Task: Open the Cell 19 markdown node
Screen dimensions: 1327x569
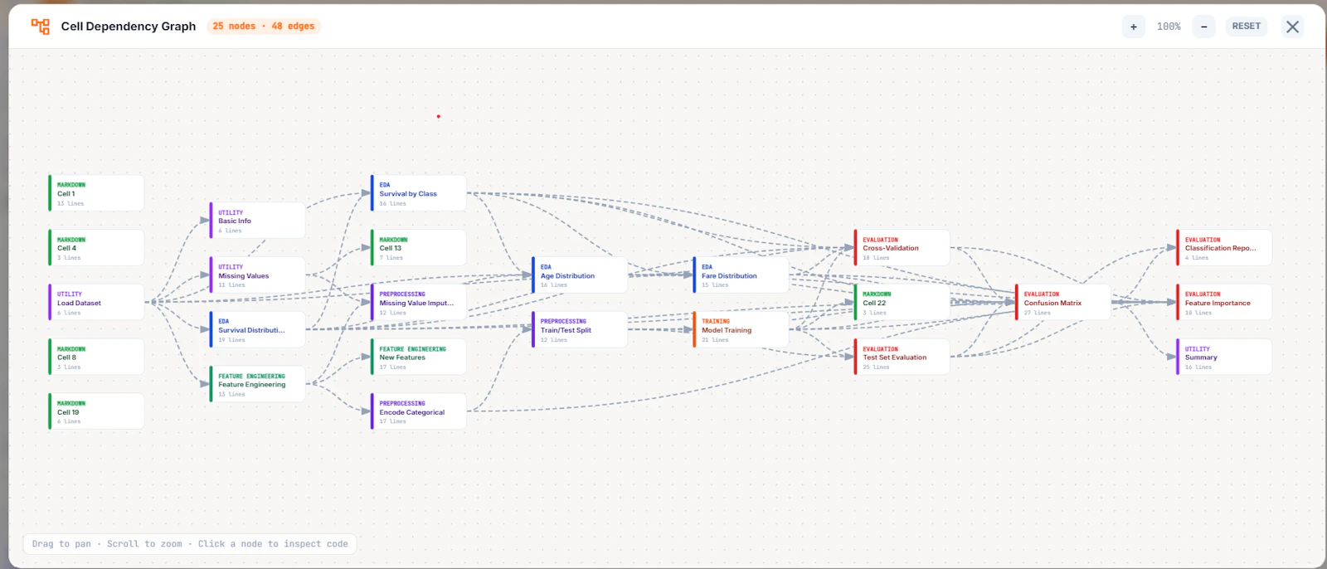Action: pos(96,411)
